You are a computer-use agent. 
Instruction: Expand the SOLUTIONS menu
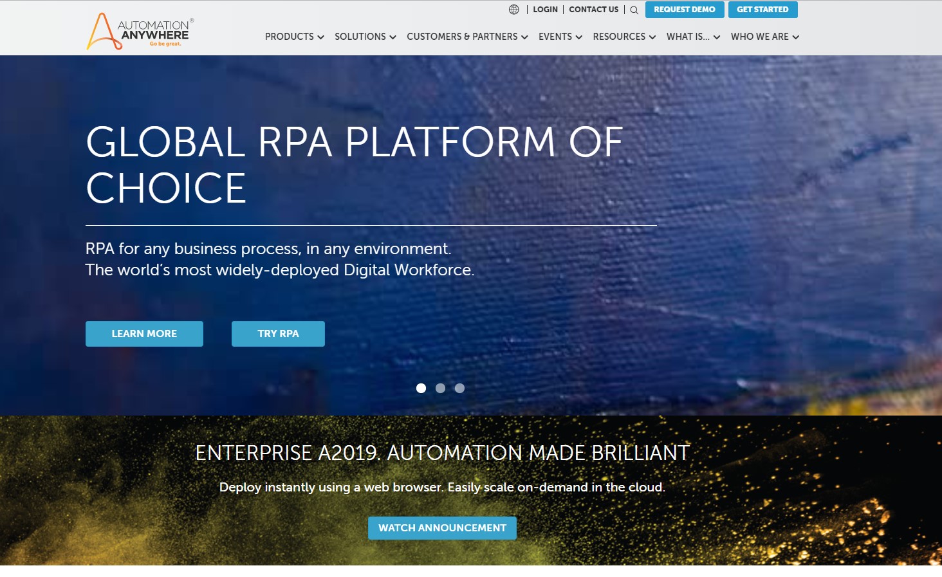click(x=365, y=37)
